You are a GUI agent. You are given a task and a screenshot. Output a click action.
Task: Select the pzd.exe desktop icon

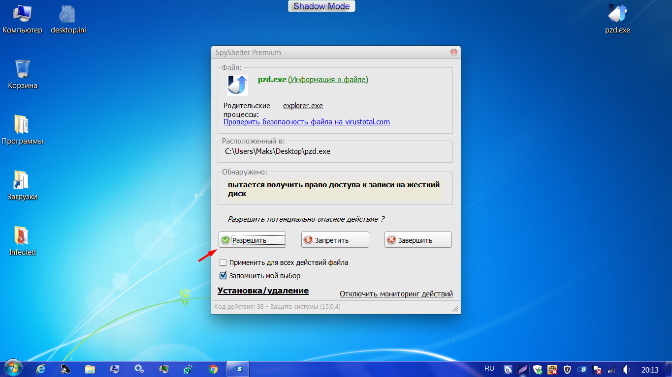tap(617, 20)
